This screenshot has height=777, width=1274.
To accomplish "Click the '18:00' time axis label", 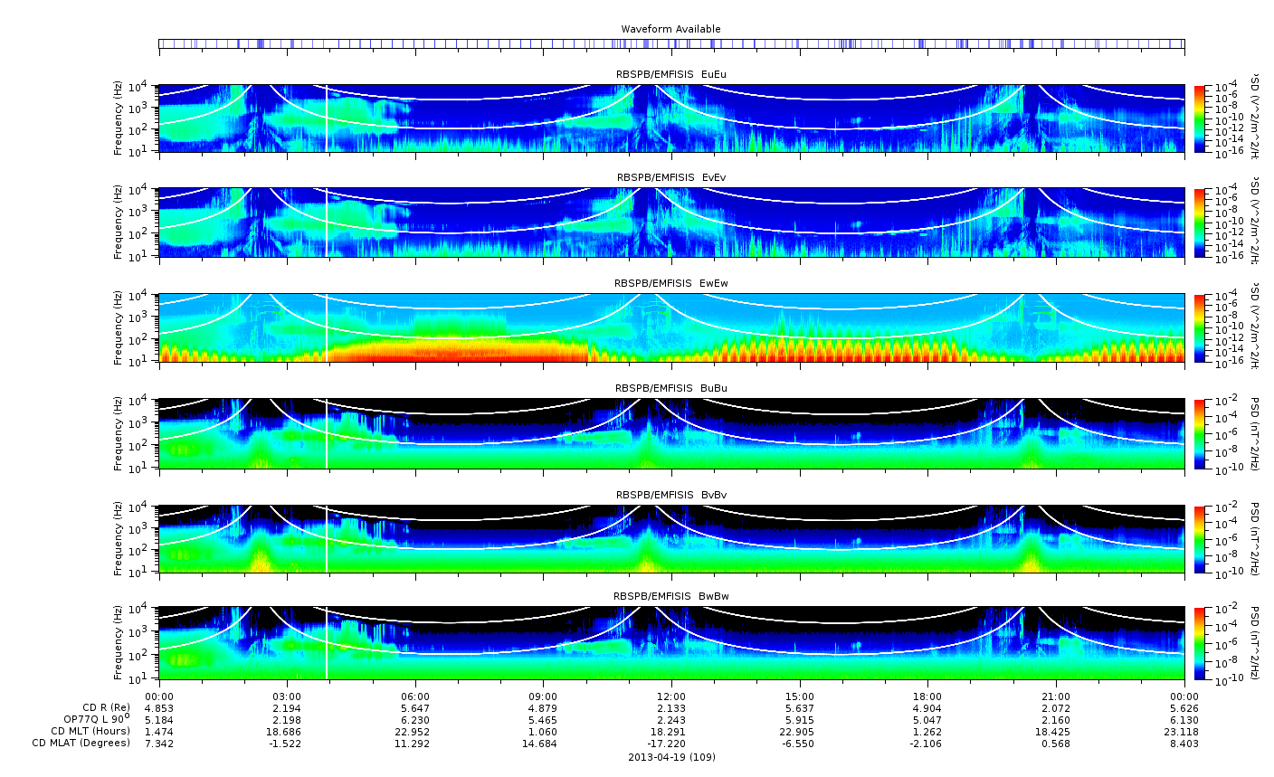I will click(927, 696).
